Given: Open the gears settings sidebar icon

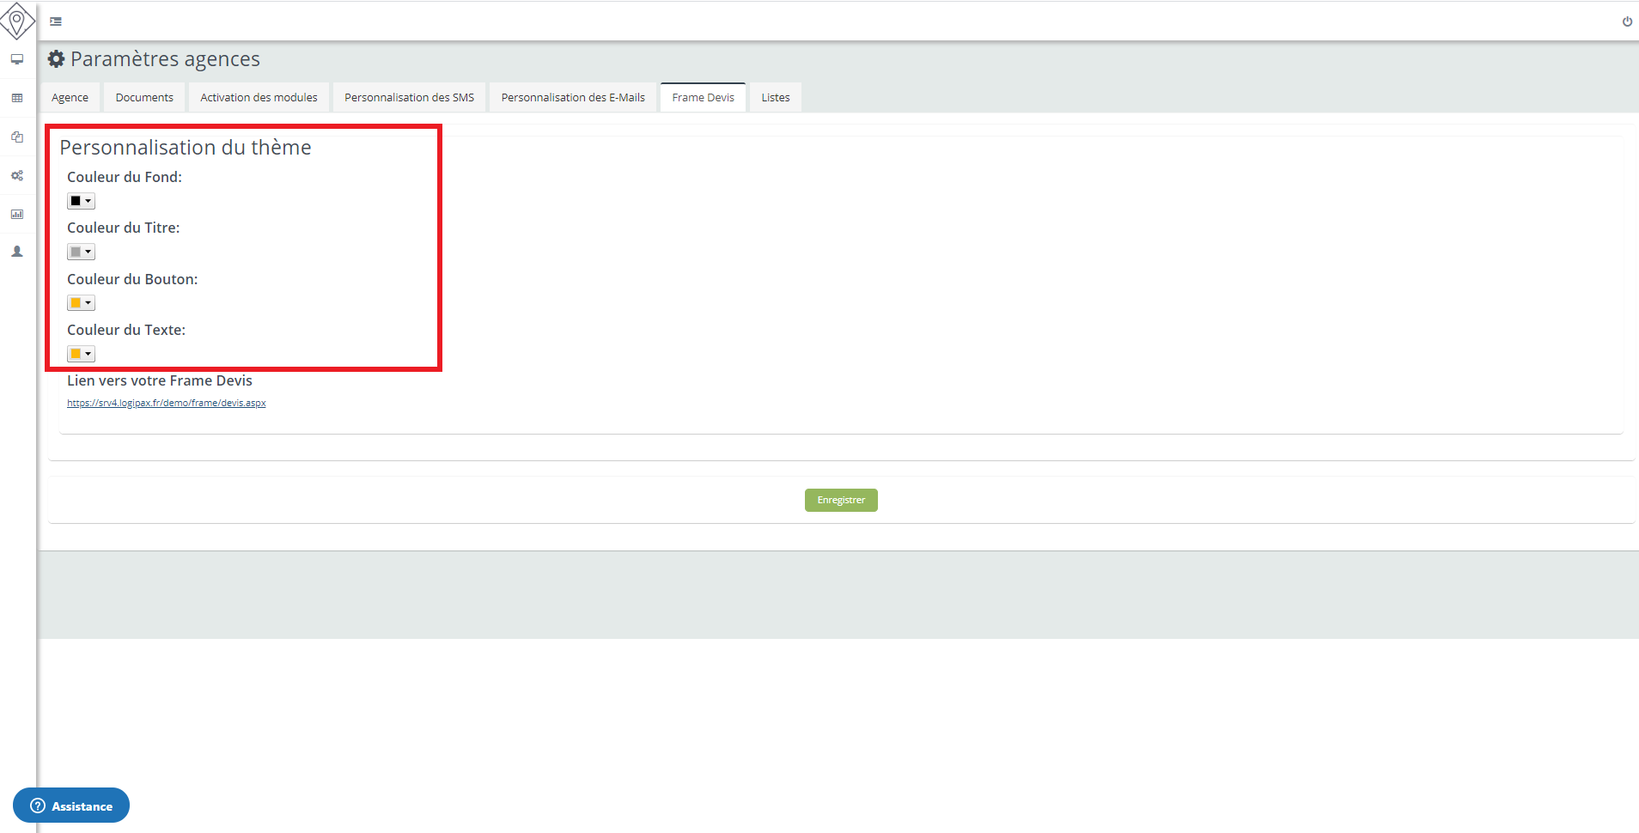Looking at the screenshot, I should tap(17, 175).
